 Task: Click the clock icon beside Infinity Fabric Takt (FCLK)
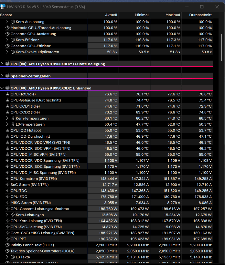point(7,245)
